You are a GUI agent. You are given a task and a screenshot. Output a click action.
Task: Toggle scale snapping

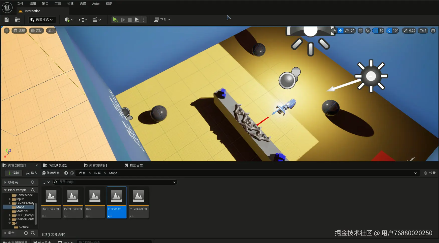(405, 31)
